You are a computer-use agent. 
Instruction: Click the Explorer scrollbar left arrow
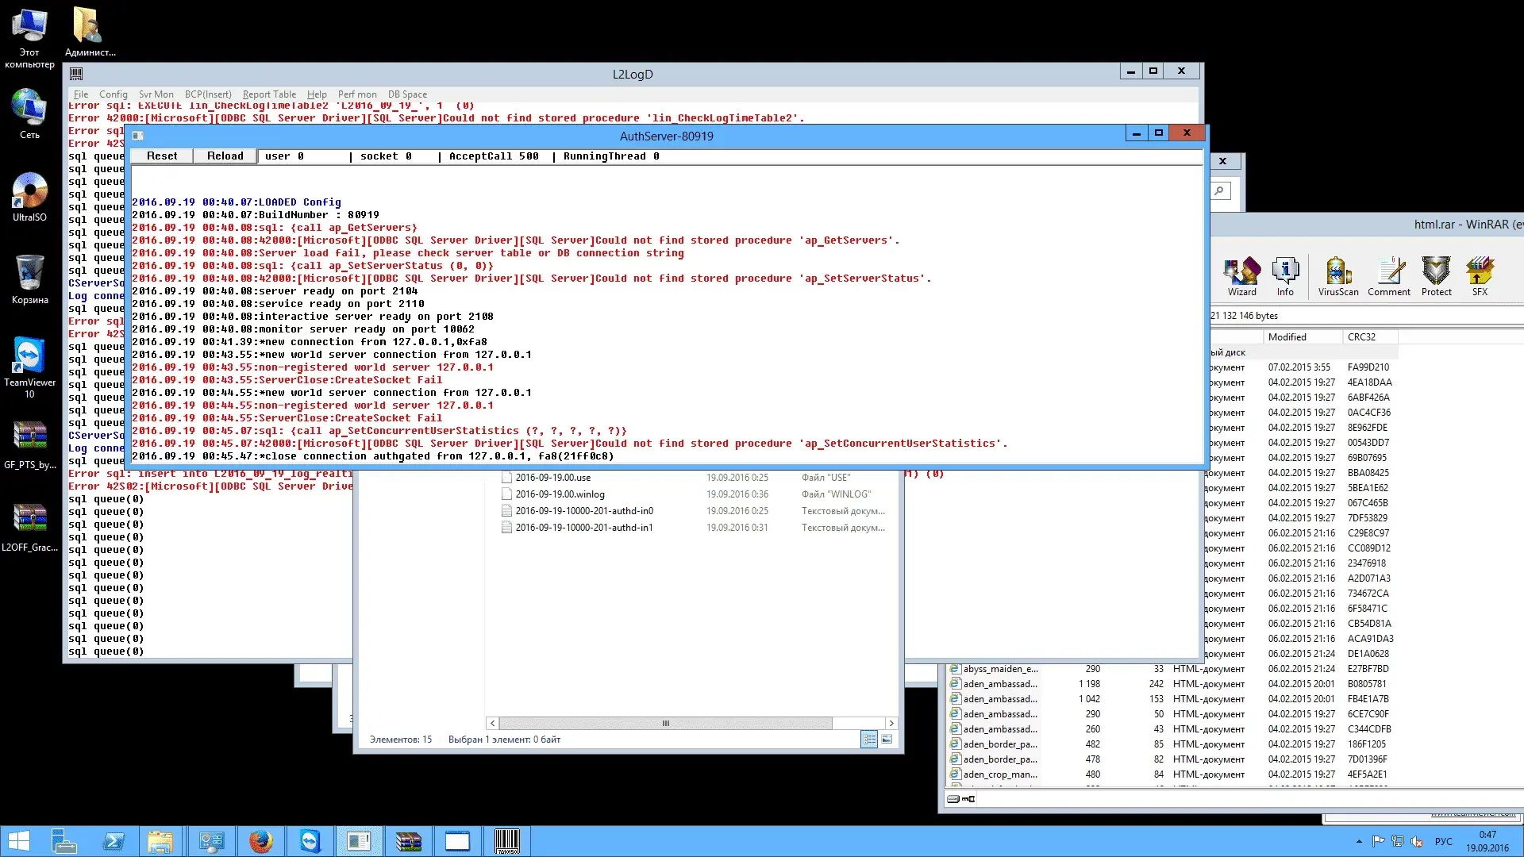(493, 723)
